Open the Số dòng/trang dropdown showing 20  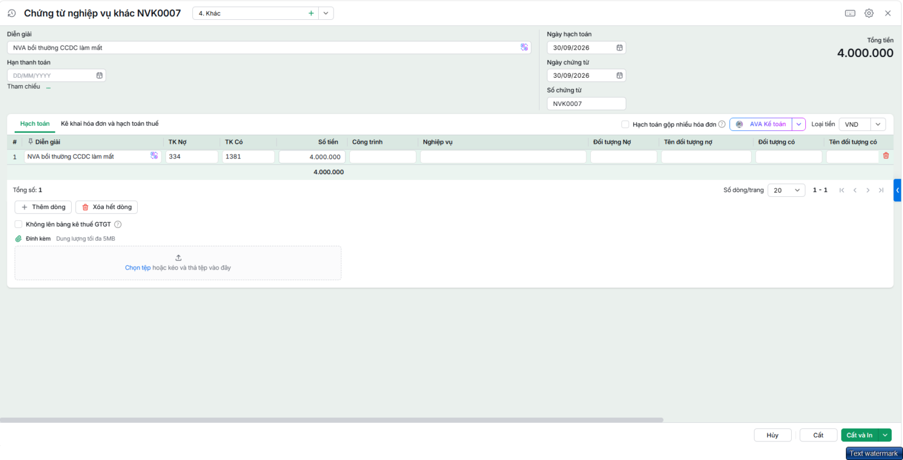(x=786, y=190)
